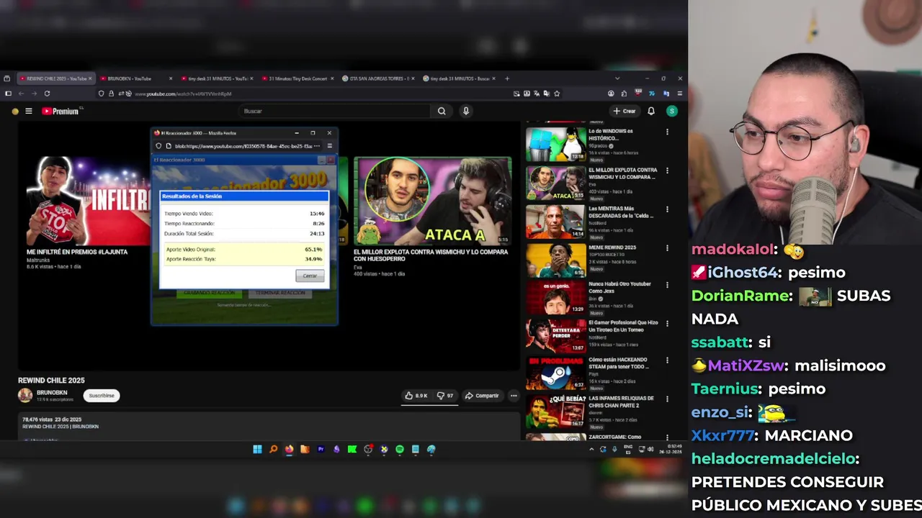Click the search magnifier button on YouTube
This screenshot has height=518, width=922.
pos(442,111)
